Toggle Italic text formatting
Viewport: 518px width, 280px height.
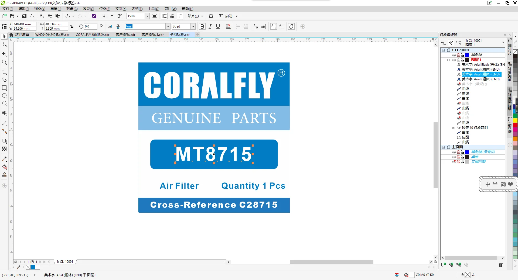tap(210, 26)
